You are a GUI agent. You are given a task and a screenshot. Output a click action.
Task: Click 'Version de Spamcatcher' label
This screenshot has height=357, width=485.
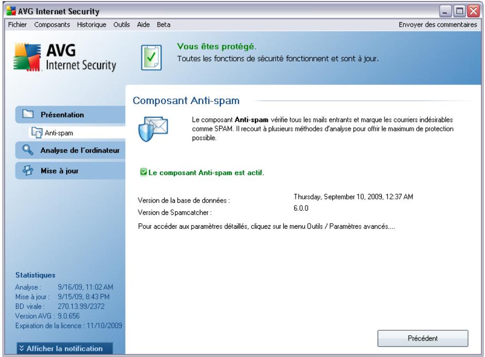pyautogui.click(x=175, y=212)
